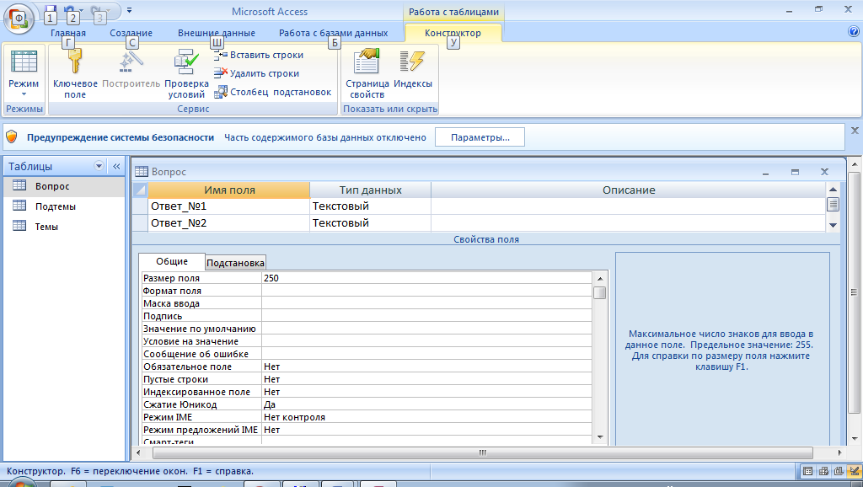
Task: Set the Ключевое поле primary key
Action: tap(75, 74)
